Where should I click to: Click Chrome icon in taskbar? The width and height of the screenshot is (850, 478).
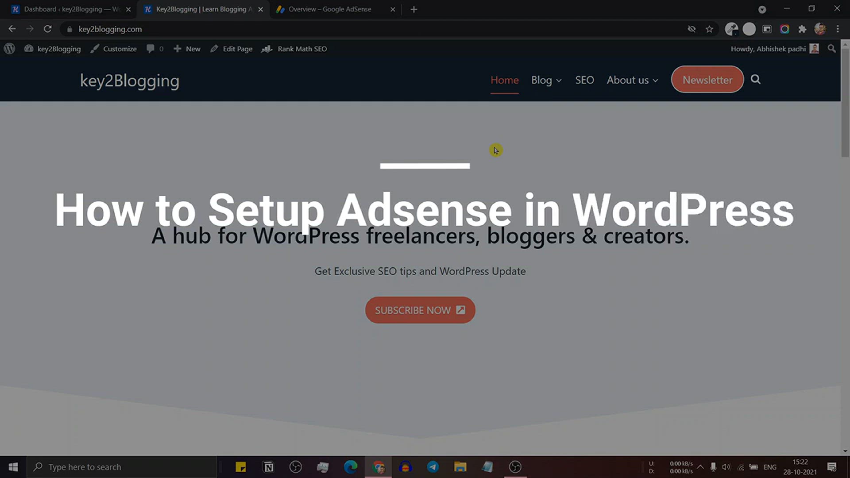[x=378, y=467]
